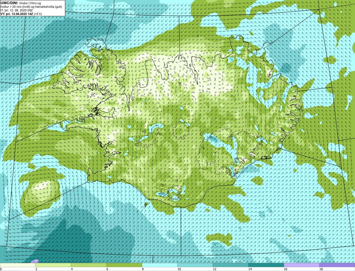Select the 4–6 m/s green legend swatch
The width and height of the screenshot is (355, 271).
point(89,265)
